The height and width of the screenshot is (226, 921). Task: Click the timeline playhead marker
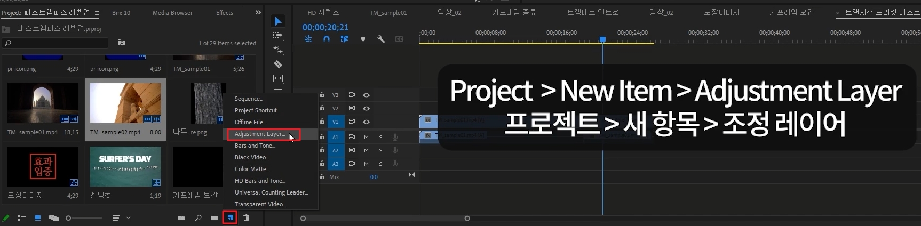pyautogui.click(x=602, y=39)
